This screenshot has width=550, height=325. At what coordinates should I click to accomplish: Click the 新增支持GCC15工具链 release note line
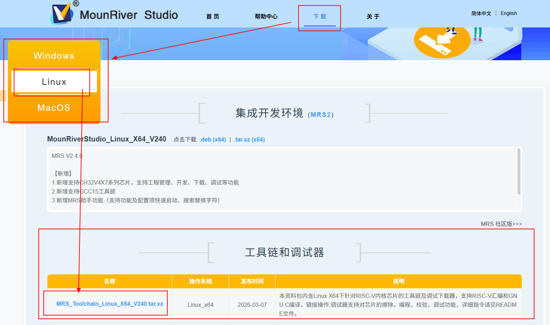point(84,191)
